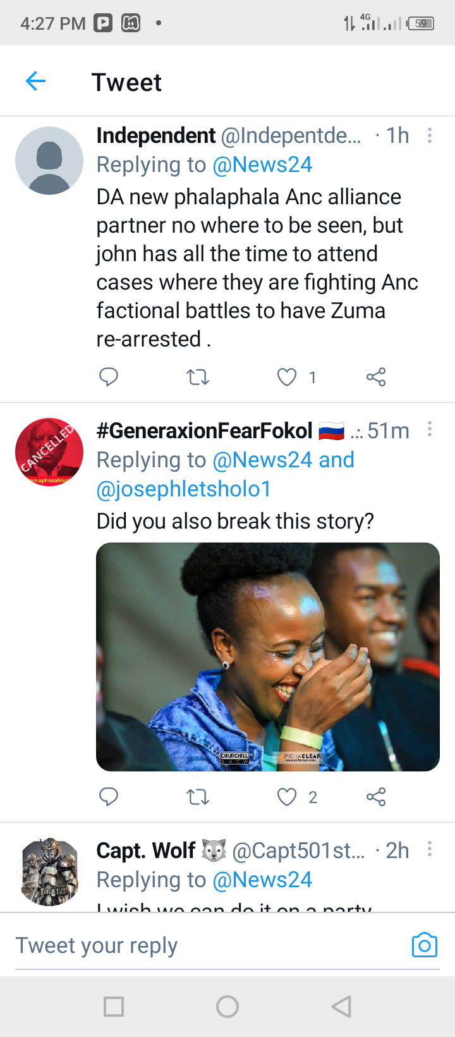Like the #GeneraxionFearFokol tweet
The width and height of the screenshot is (455, 1037).
287,797
